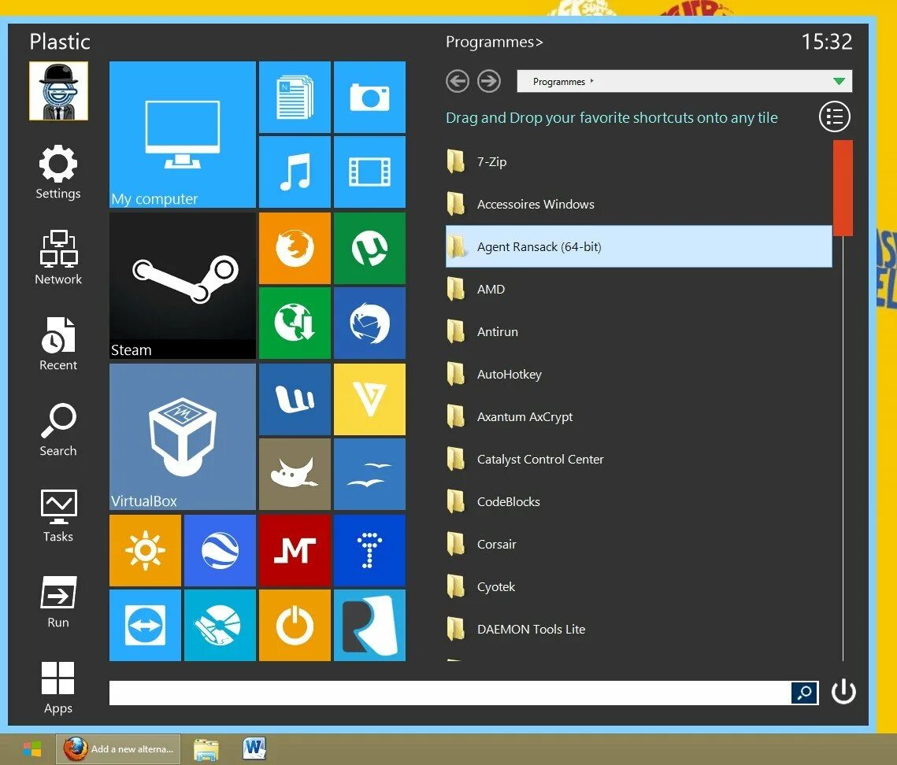Image resolution: width=897 pixels, height=765 pixels.
Task: Click the user avatar picture
Action: (58, 91)
